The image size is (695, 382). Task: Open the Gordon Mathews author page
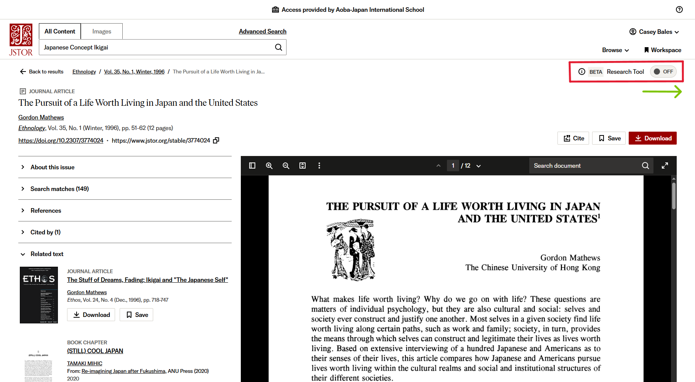[x=41, y=117]
